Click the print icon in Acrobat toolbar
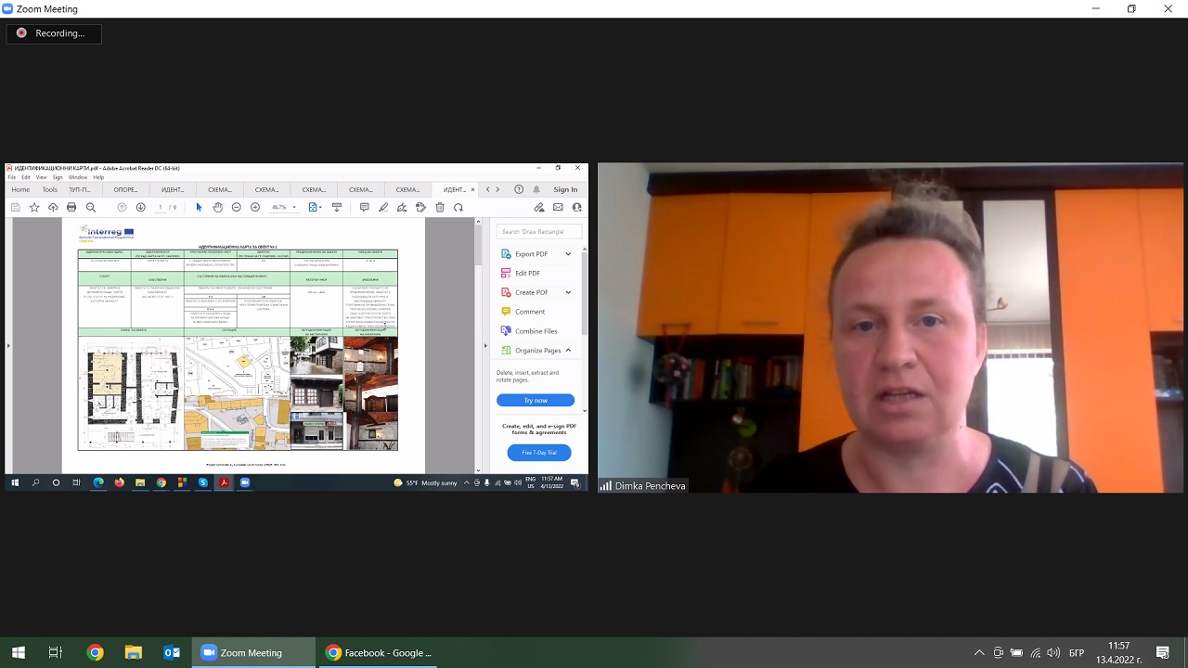The image size is (1188, 668). click(71, 207)
